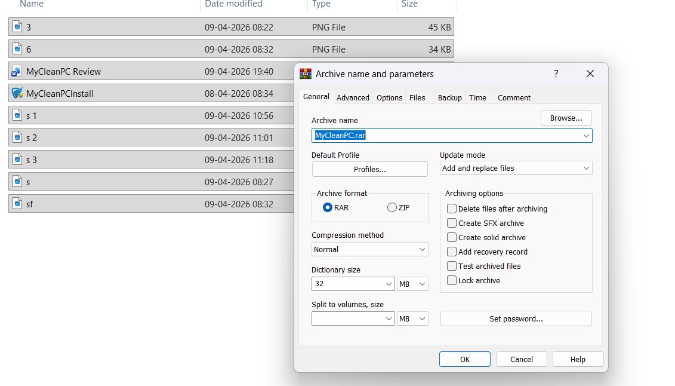This screenshot has width=675, height=386.
Task: Click date 09-04-2026 08:22 in file list
Action: click(239, 27)
